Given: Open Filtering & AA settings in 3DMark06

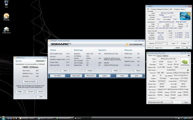Looking at the screenshot, I should (91, 76).
